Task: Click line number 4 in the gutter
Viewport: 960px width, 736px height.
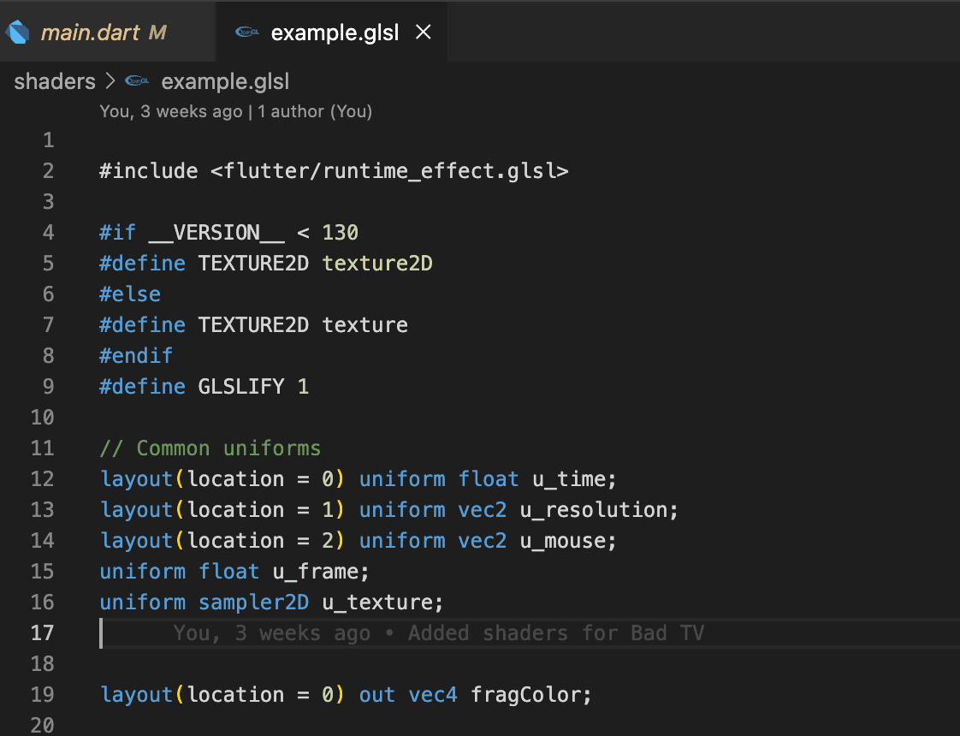Action: pos(49,233)
